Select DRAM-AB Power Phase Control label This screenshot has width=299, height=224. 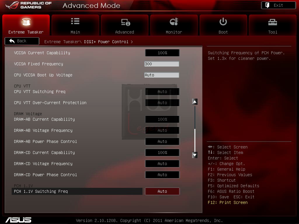45,141
